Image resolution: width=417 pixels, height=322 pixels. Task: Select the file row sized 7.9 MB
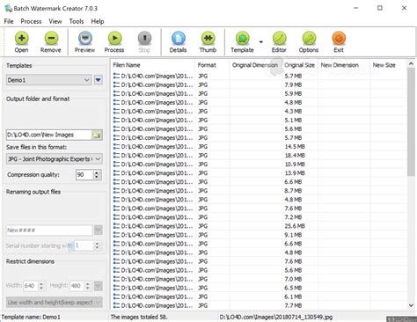[x=260, y=84]
